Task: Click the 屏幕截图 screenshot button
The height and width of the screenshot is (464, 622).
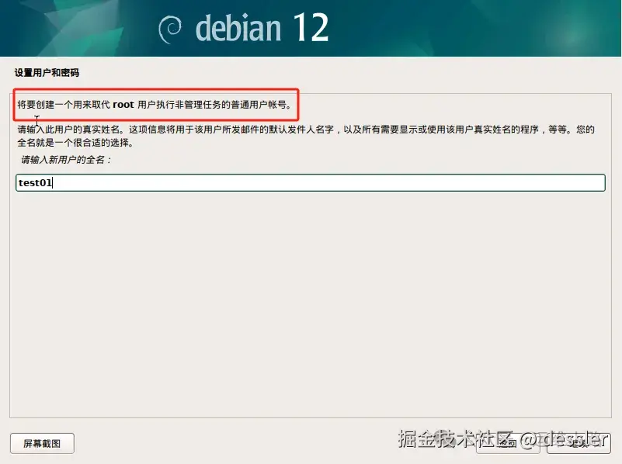Action: pos(42,443)
